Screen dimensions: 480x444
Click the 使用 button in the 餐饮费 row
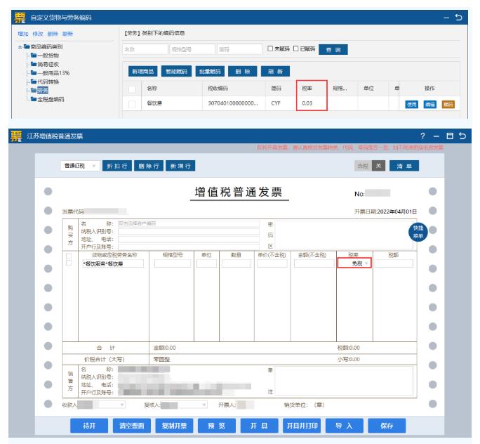coord(413,104)
